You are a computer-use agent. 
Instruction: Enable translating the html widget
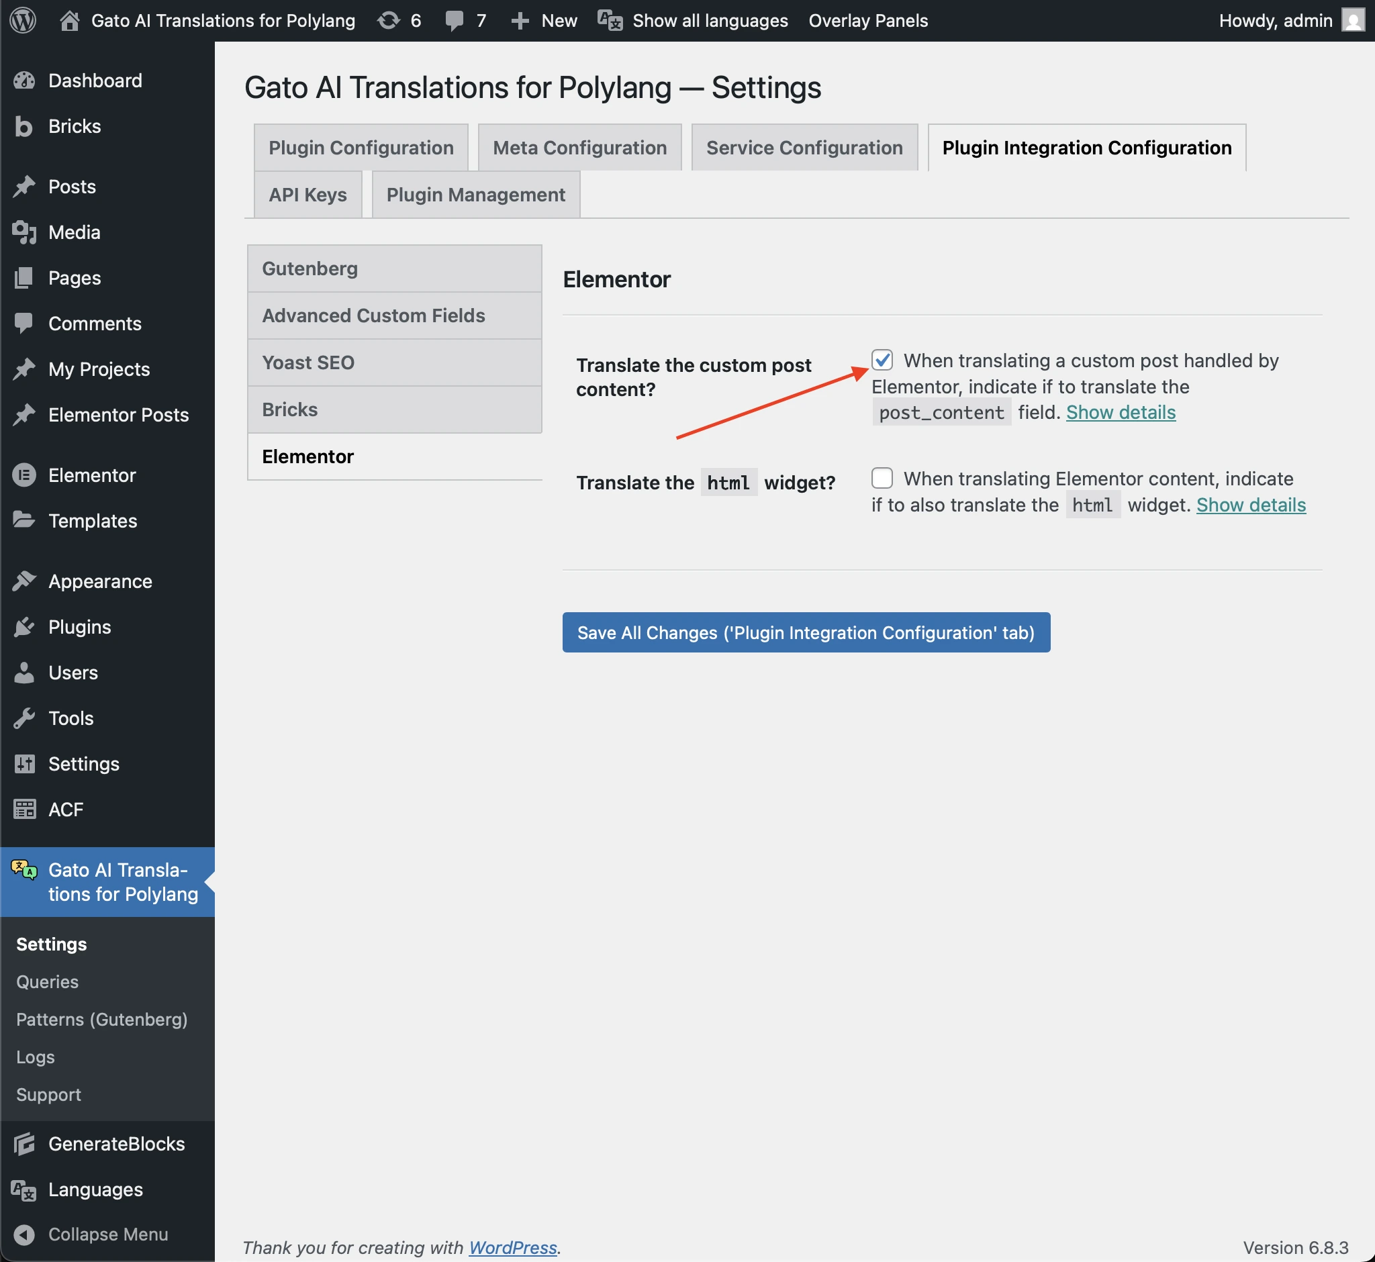[x=882, y=479]
